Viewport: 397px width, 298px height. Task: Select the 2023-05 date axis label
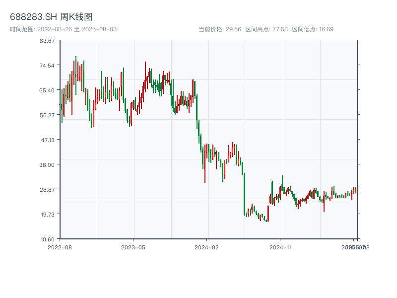(x=133, y=247)
